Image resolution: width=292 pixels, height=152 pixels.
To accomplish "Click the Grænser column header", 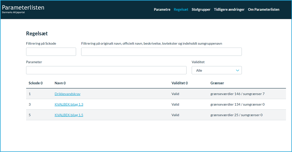I will pos(217,83).
